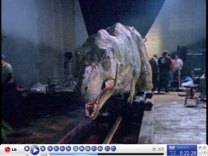Switch window mode with the overlapping-windows icon
Viewport: 208px width, 156px height.
click(204, 147)
